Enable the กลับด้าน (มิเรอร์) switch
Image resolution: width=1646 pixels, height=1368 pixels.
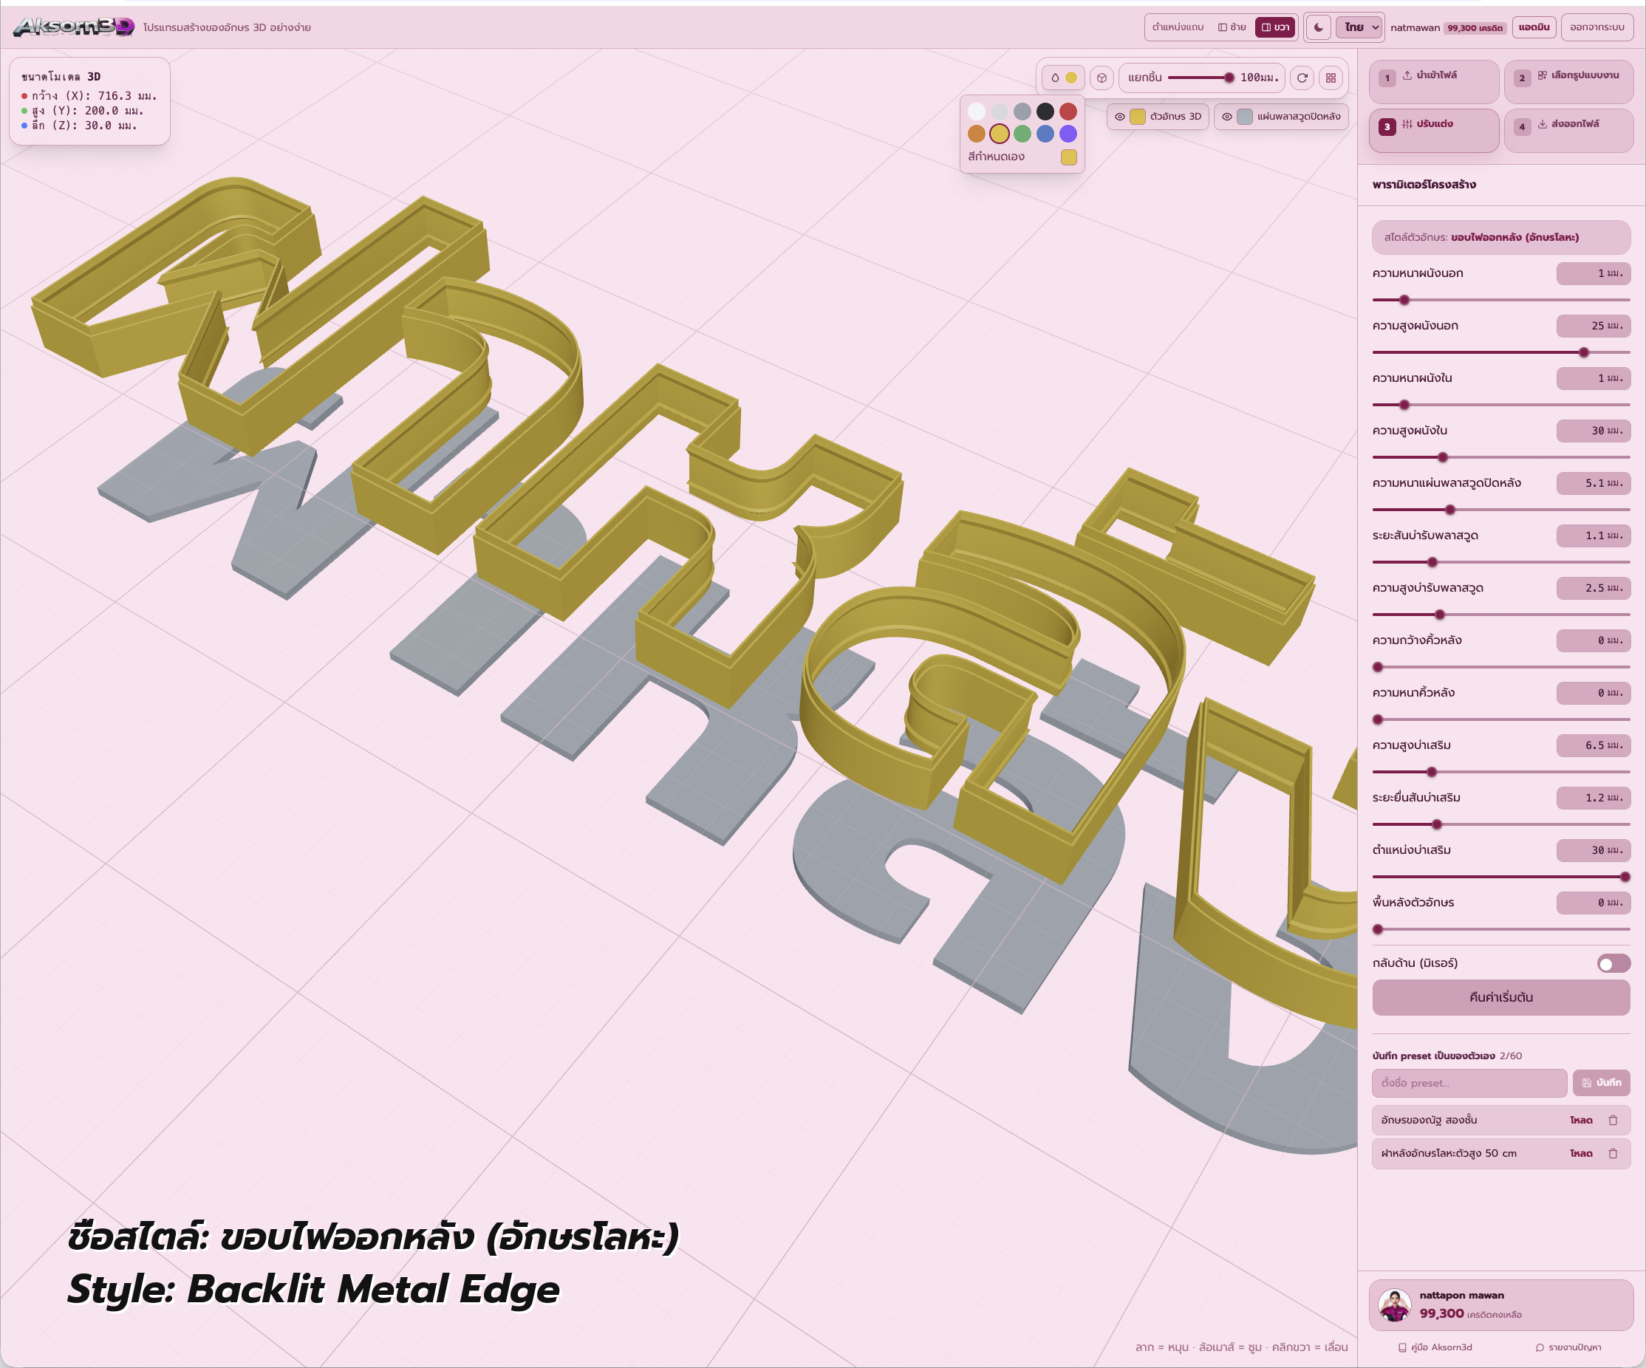coord(1613,963)
